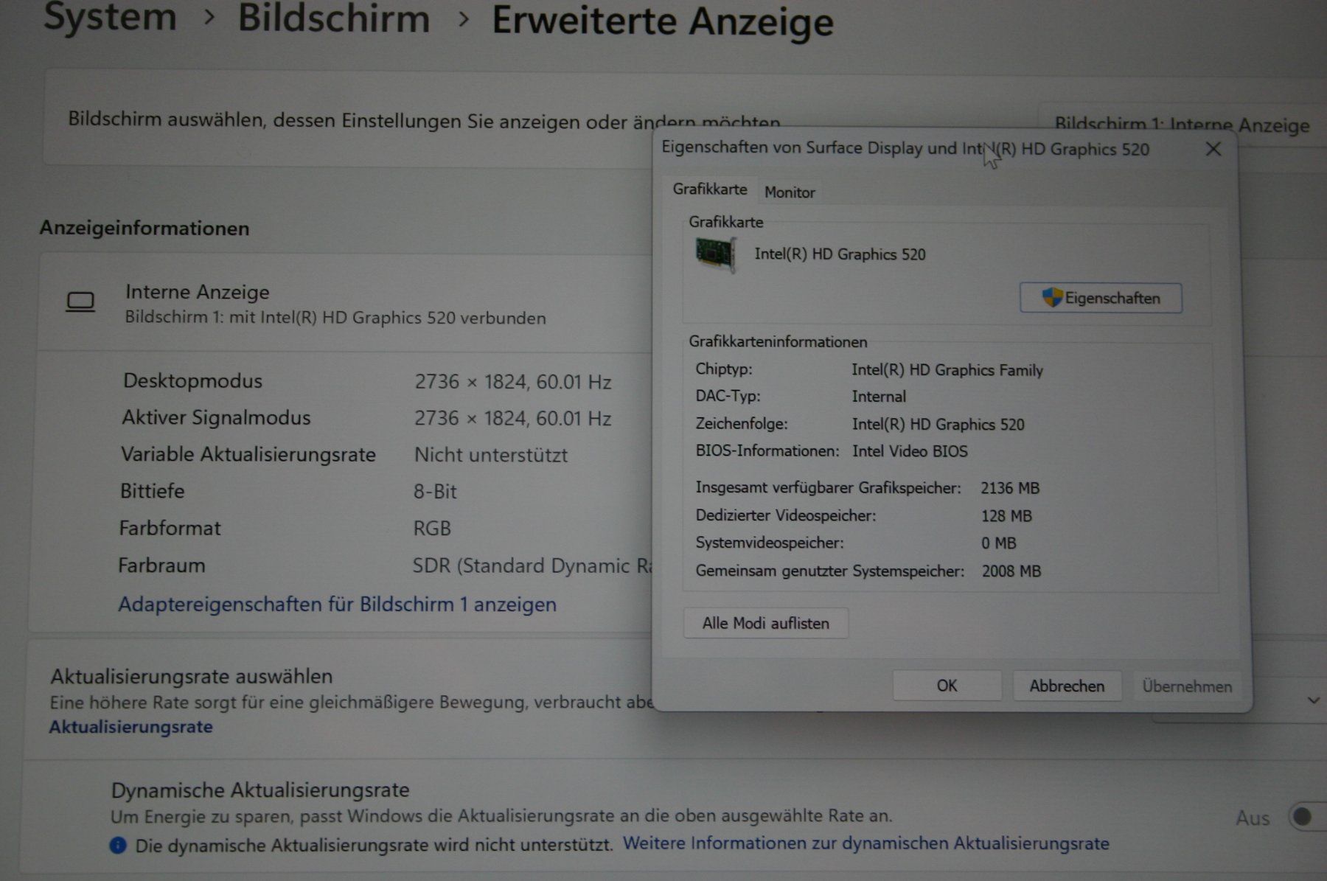Click the Interne Anzeige heading
This screenshot has height=881, width=1327.
tap(197, 292)
